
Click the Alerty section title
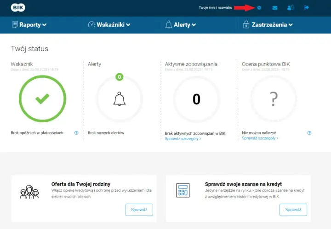(94, 64)
